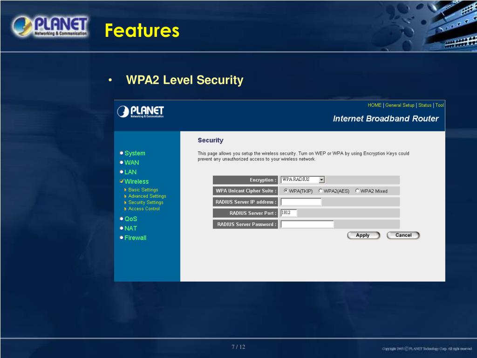Screen dimensions: 477x358
Task: Open Security Settings under Wireless
Action: click(x=146, y=202)
